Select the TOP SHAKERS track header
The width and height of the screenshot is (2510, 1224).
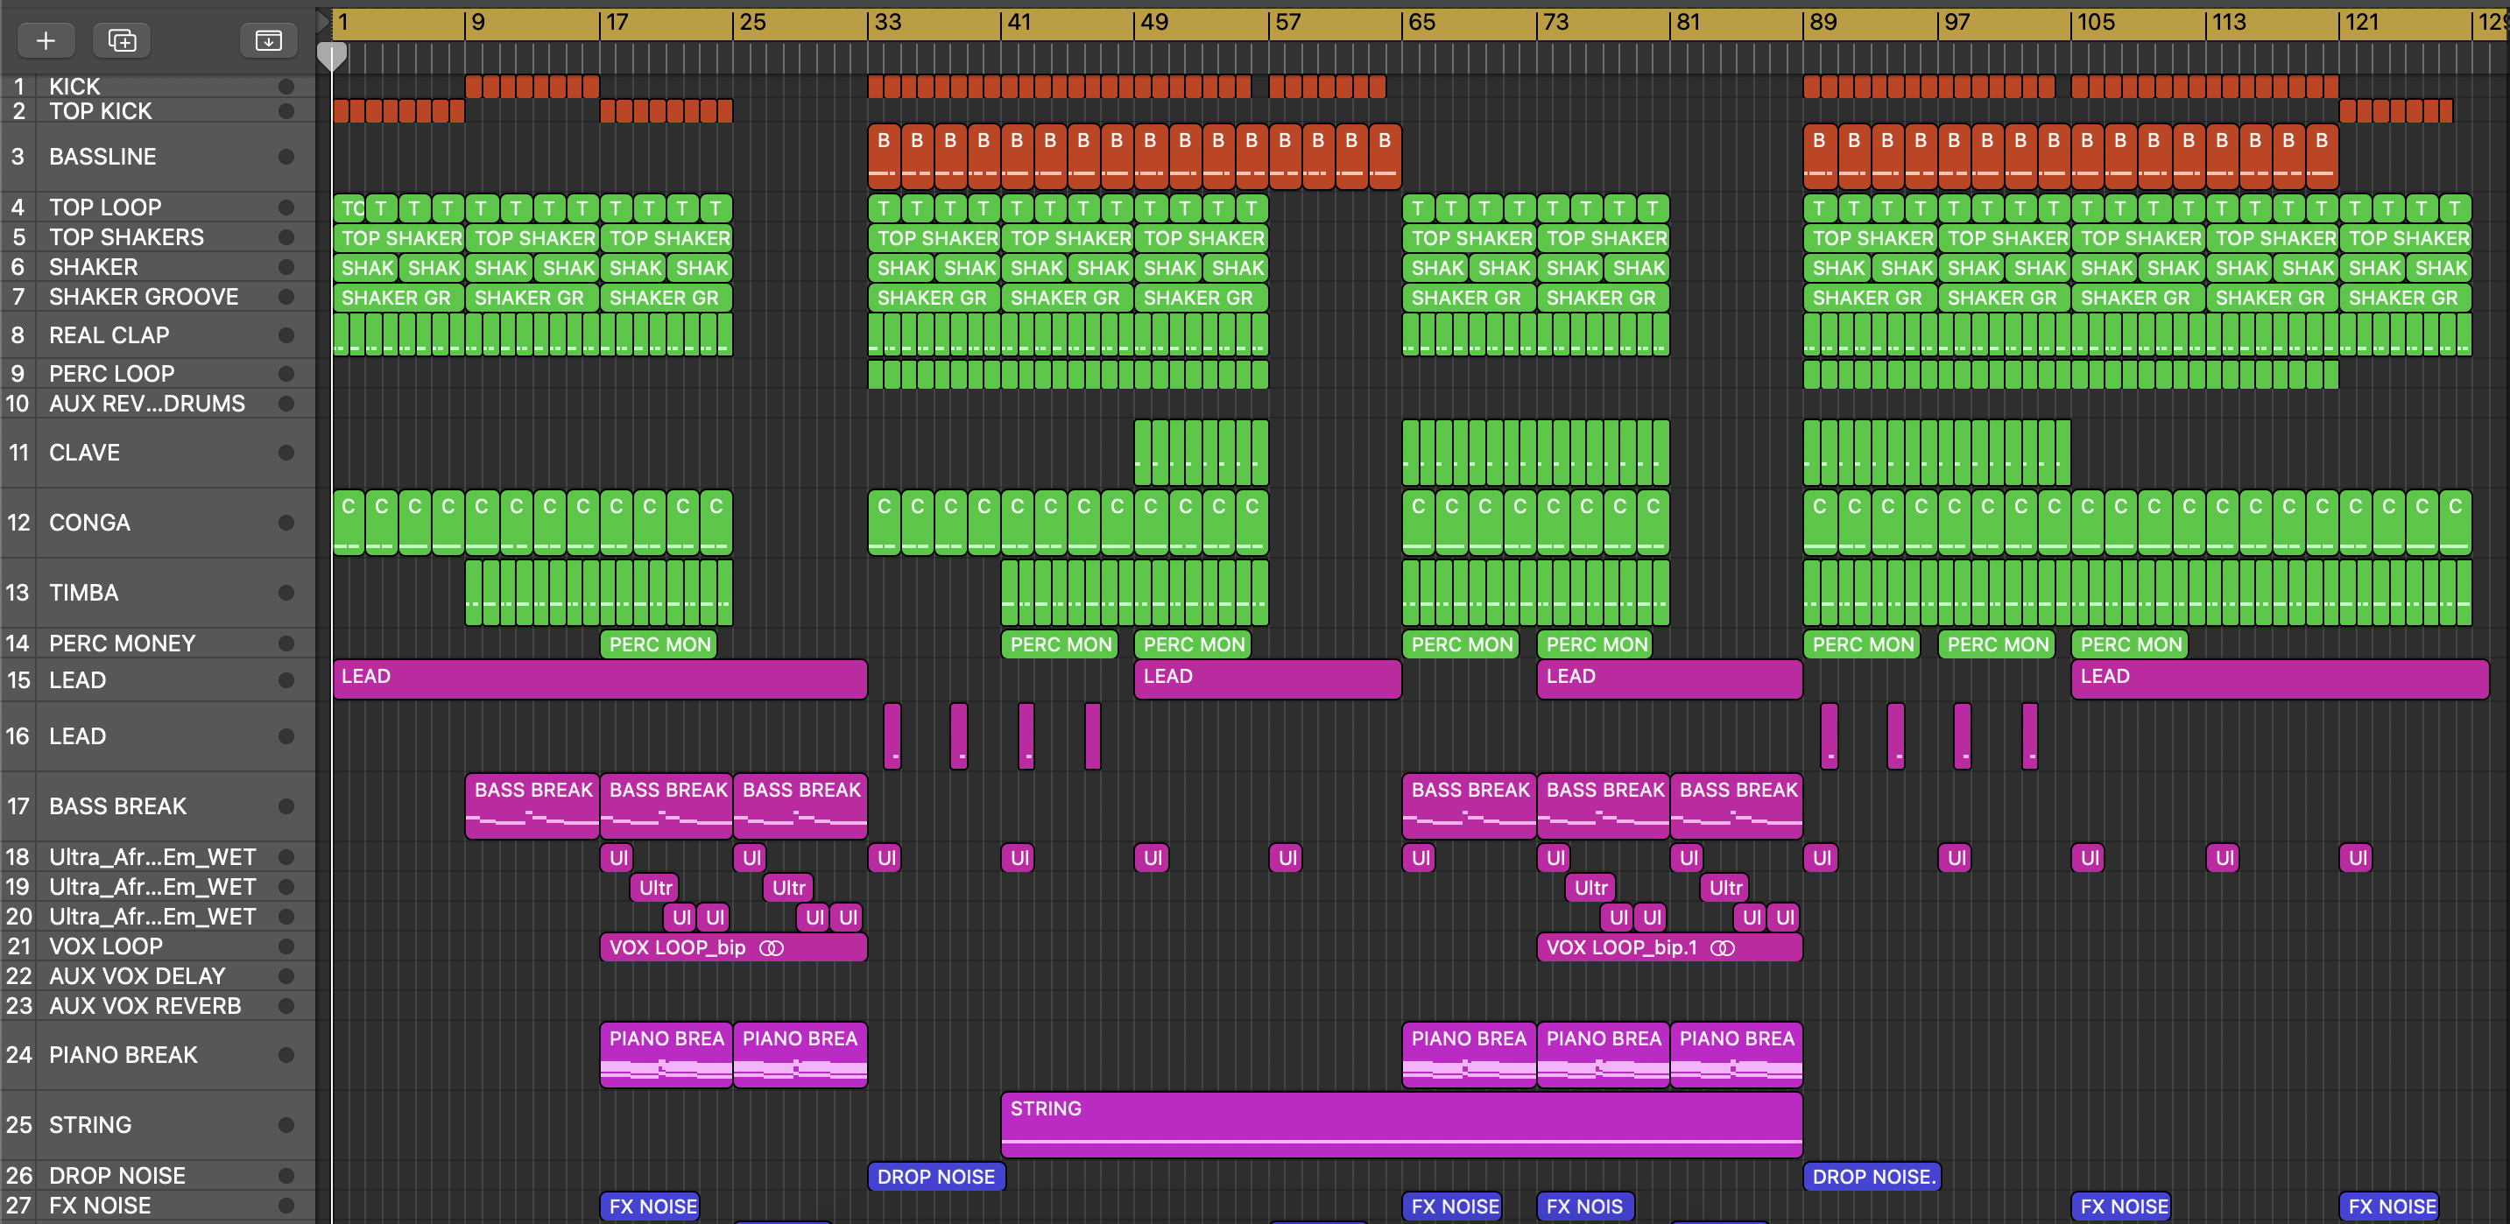pyautogui.click(x=158, y=237)
